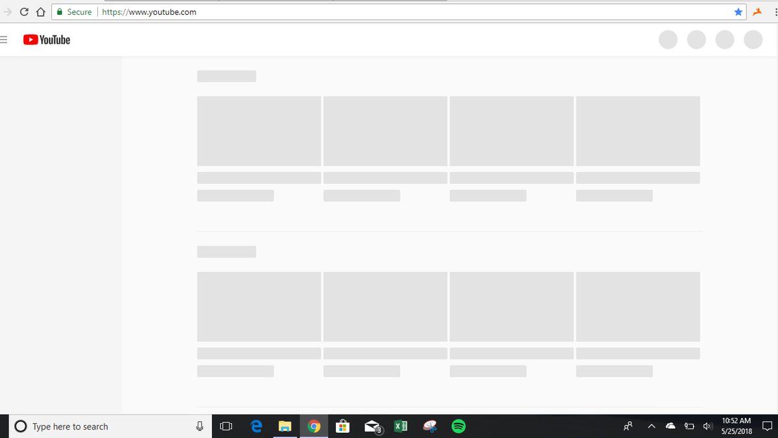Open the People icon in the tray
This screenshot has width=778, height=438.
click(x=628, y=426)
